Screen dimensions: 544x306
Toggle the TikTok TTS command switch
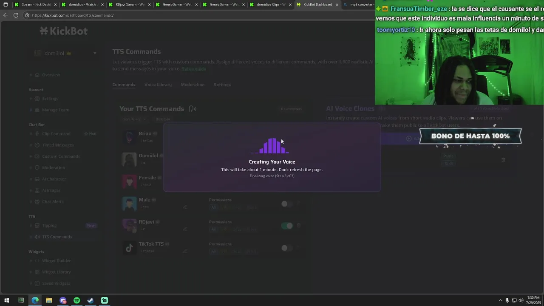coord(287,248)
